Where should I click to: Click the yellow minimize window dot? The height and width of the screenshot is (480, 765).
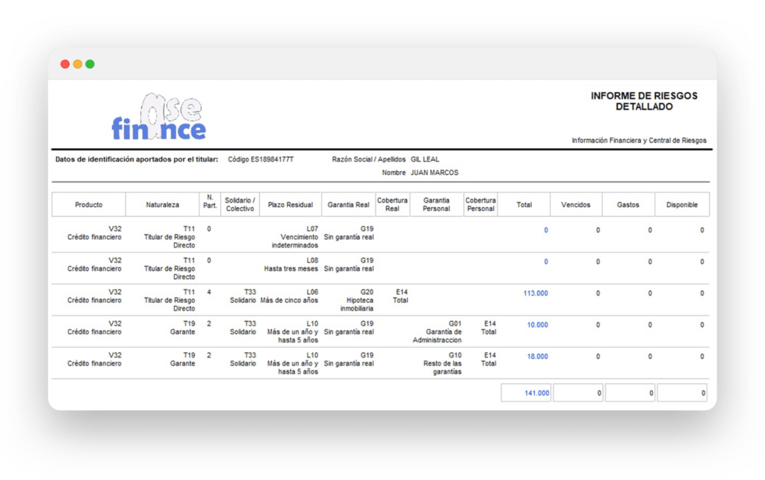[x=78, y=64]
